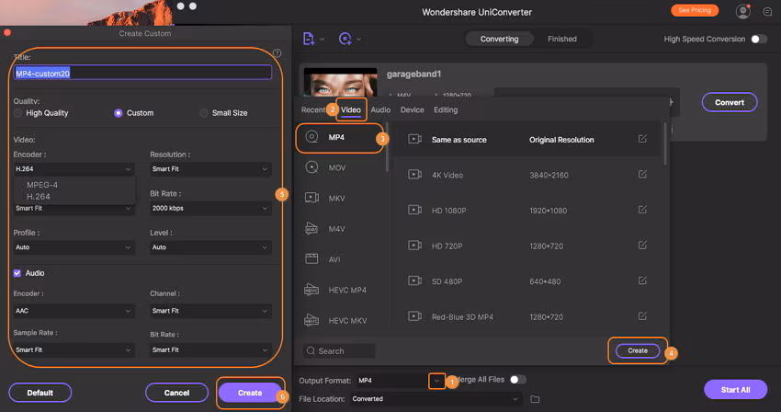The height and width of the screenshot is (412, 781).
Task: Edit the HD 1080P preset
Action: tap(642, 210)
